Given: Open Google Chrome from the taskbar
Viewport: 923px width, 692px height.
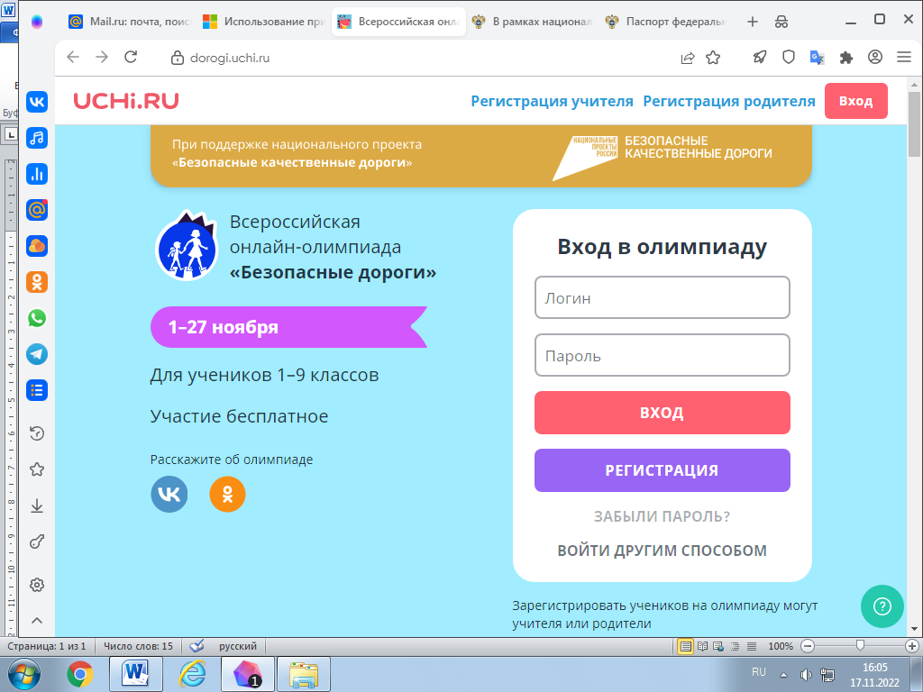Looking at the screenshot, I should [x=80, y=674].
